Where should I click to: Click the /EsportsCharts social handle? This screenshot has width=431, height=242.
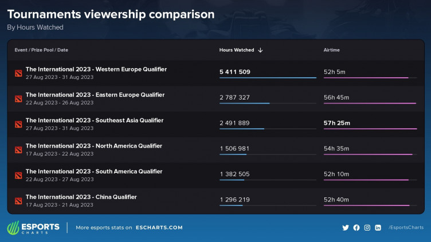[x=405, y=228]
